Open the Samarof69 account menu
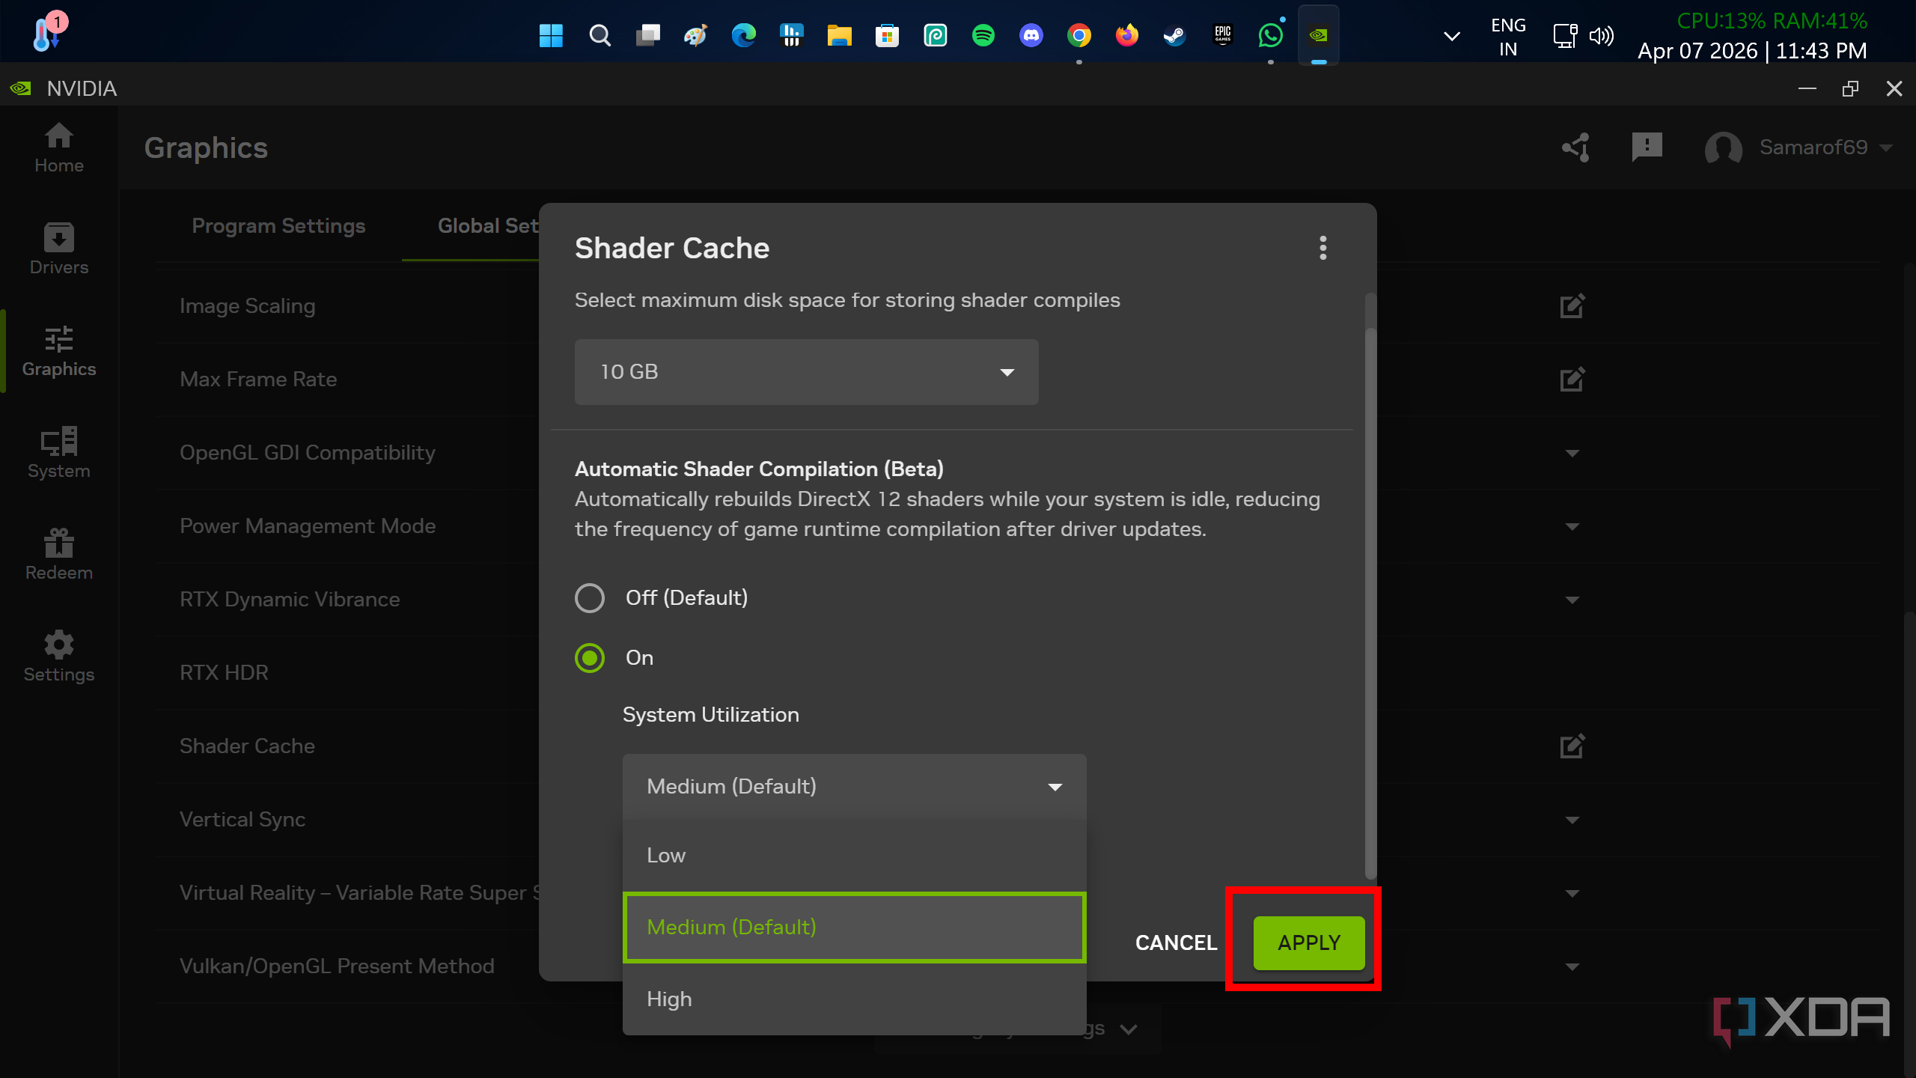Screen dimensions: 1916x1078 point(1798,147)
